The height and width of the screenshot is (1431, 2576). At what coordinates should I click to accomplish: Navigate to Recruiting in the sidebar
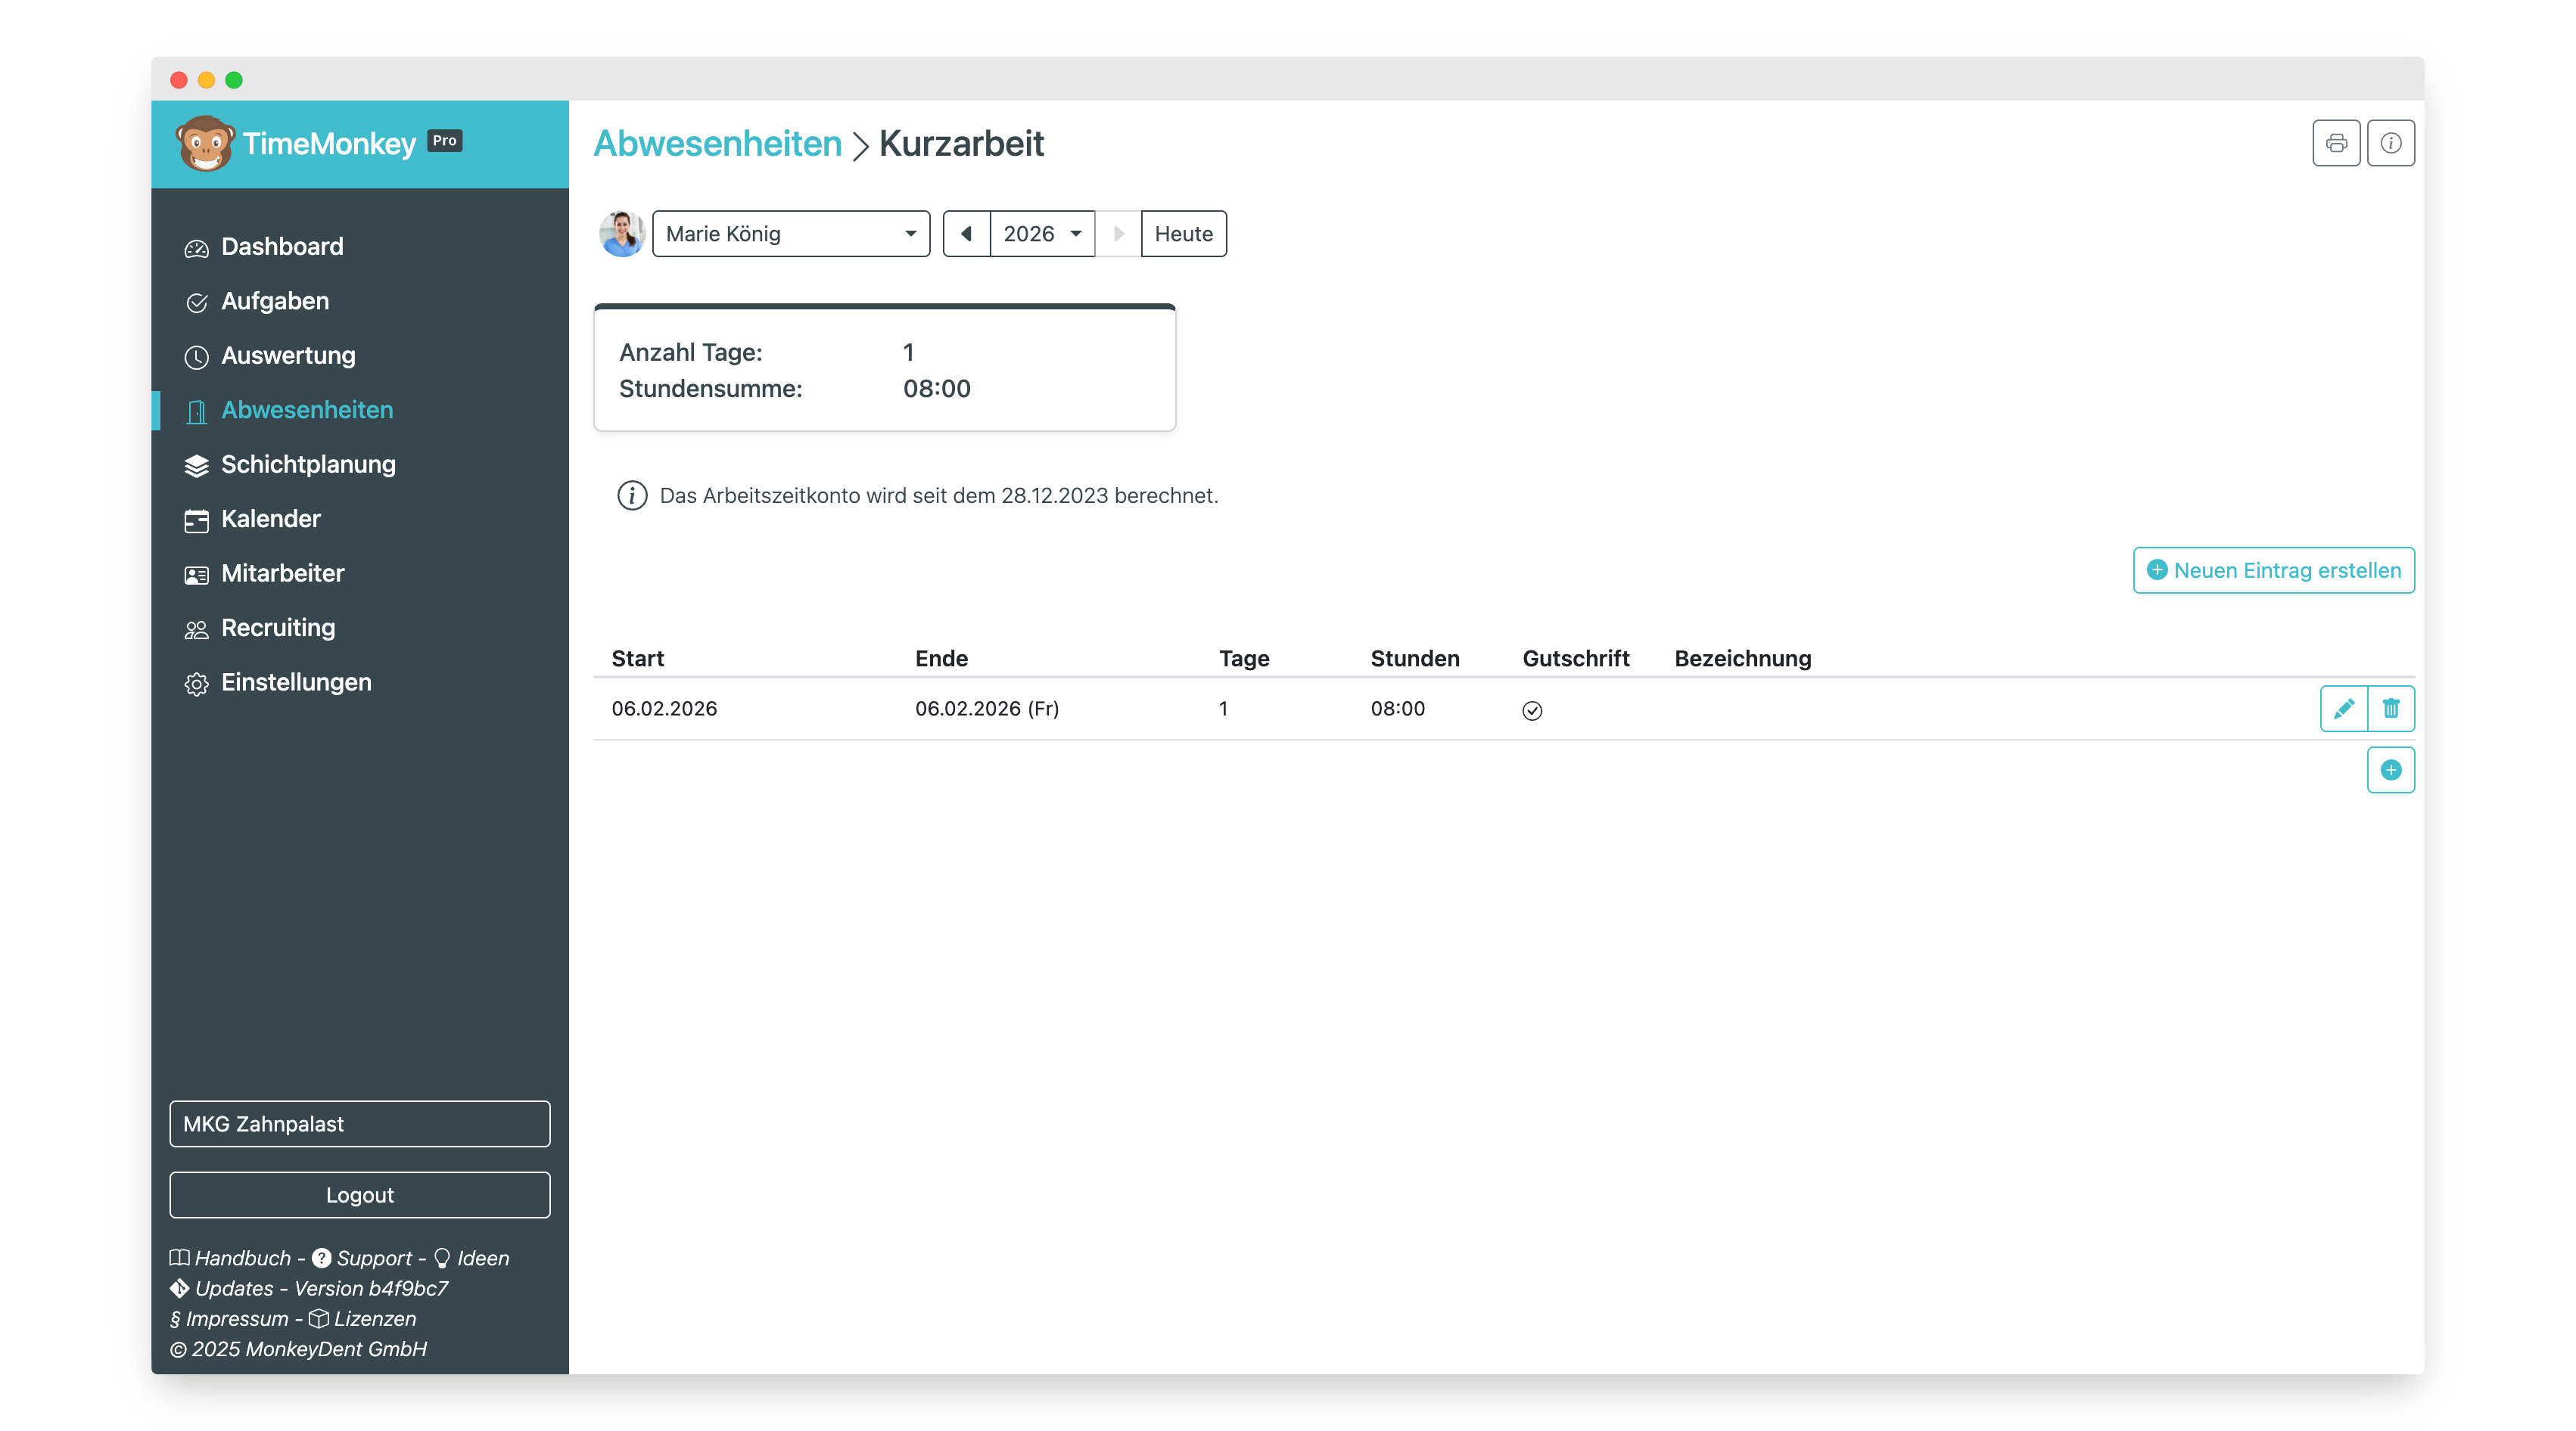[277, 628]
